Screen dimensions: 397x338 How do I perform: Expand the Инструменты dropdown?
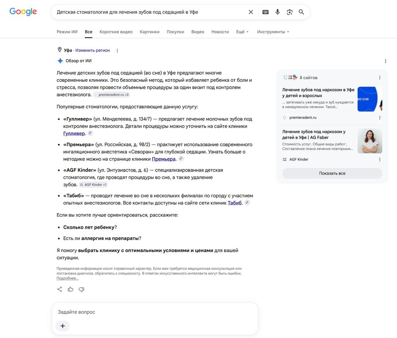click(273, 32)
